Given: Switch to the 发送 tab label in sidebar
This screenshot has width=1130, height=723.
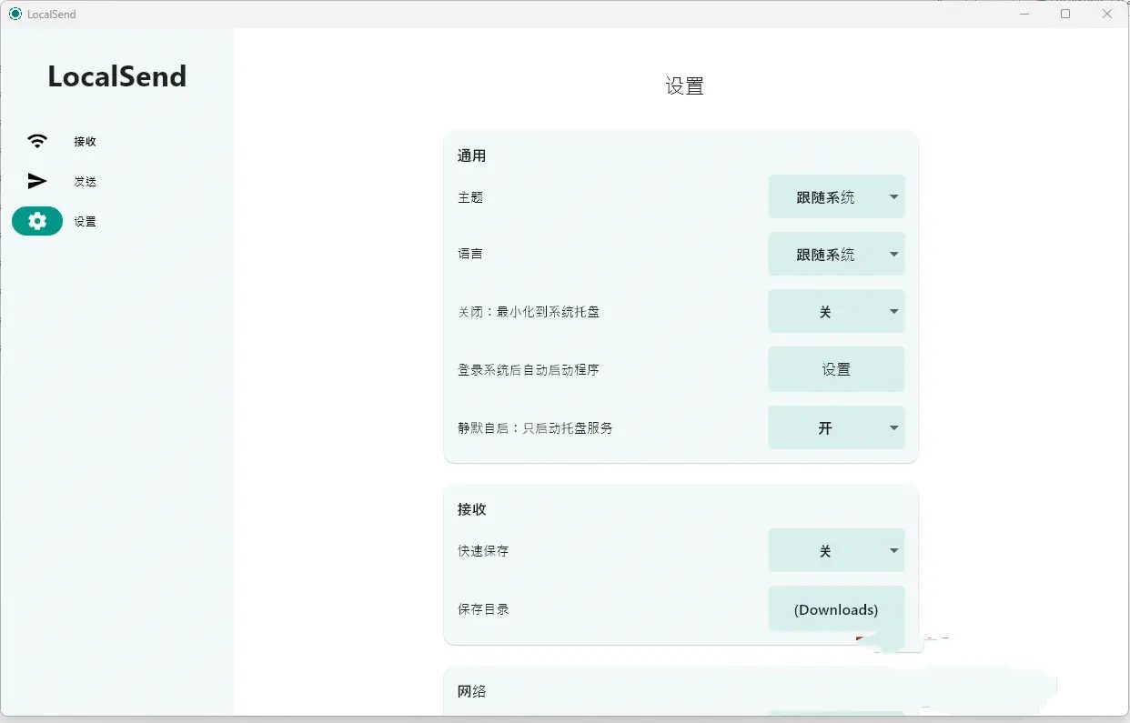Looking at the screenshot, I should point(86,182).
